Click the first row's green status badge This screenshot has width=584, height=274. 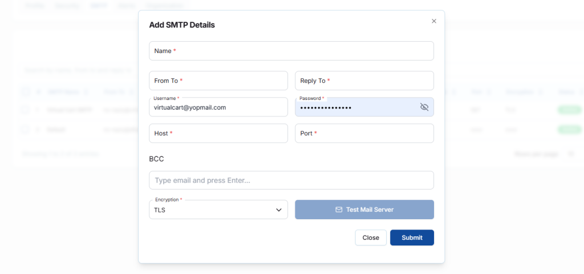point(568,110)
